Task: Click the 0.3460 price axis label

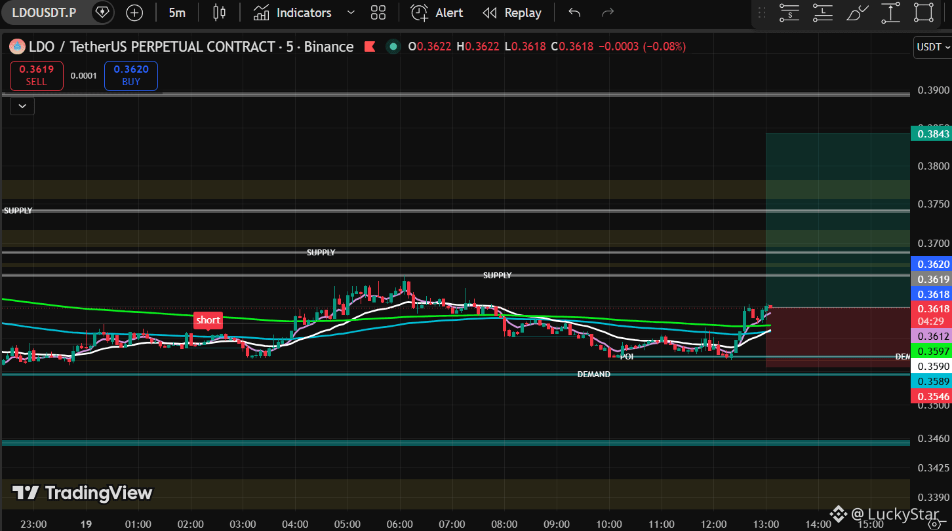Action: tap(932, 438)
